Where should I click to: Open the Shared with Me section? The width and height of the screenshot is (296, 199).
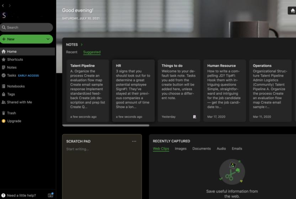pos(19,102)
